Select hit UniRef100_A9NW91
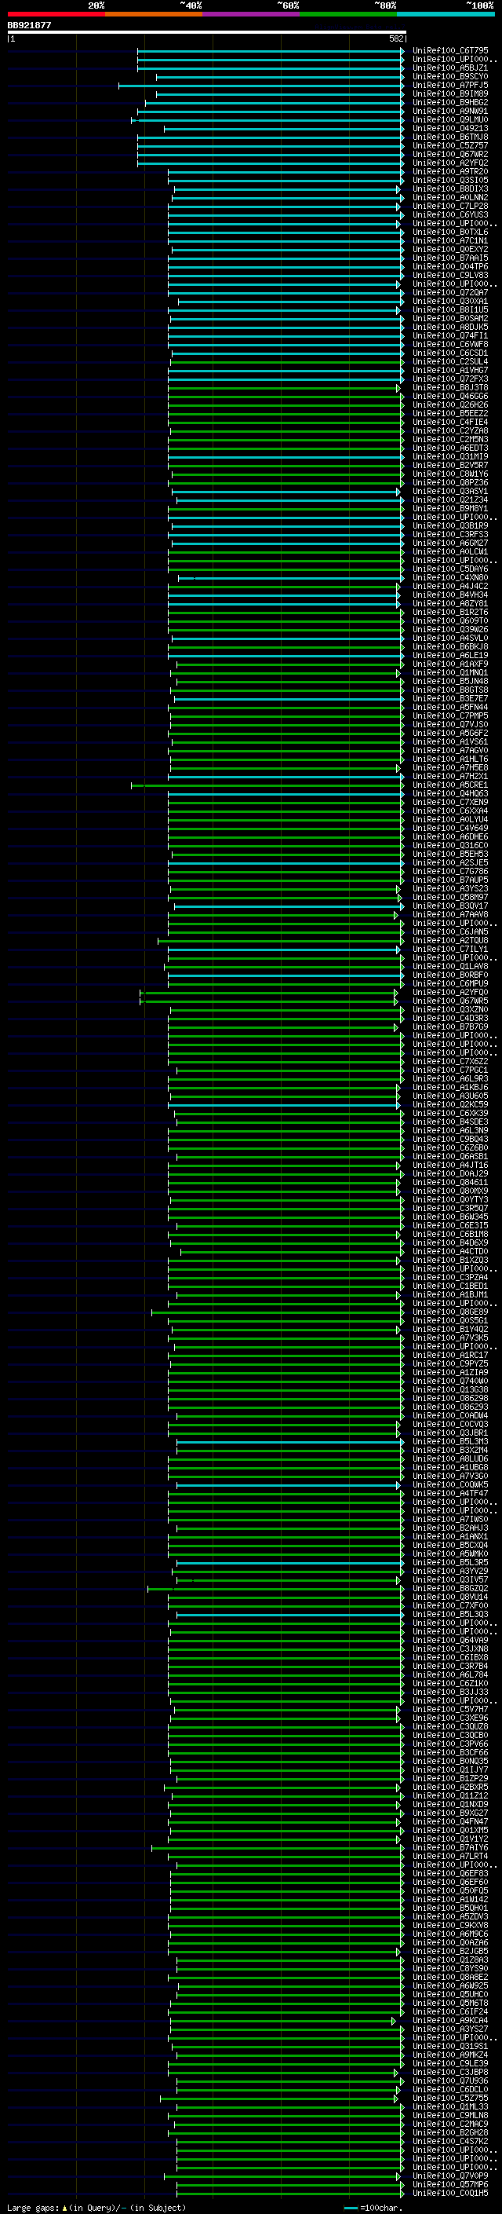Image resolution: width=502 pixels, height=2214 pixels. point(449,111)
